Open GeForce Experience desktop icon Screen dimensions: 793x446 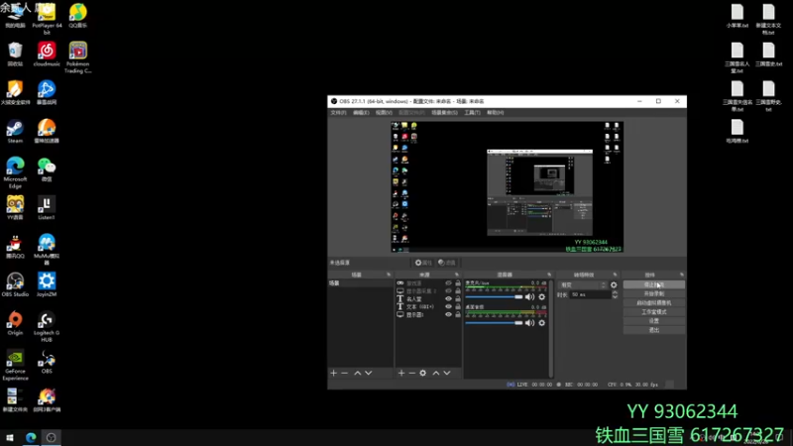[15, 365]
